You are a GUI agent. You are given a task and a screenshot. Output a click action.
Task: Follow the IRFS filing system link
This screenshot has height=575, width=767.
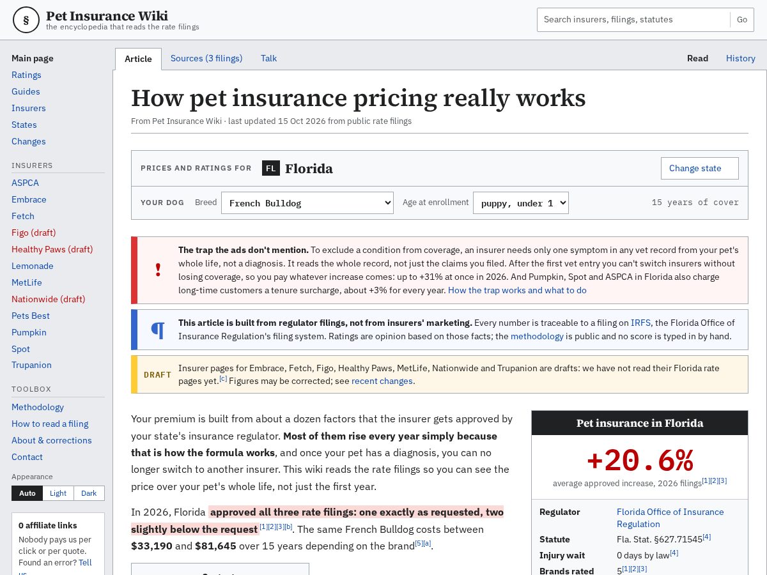(x=640, y=323)
